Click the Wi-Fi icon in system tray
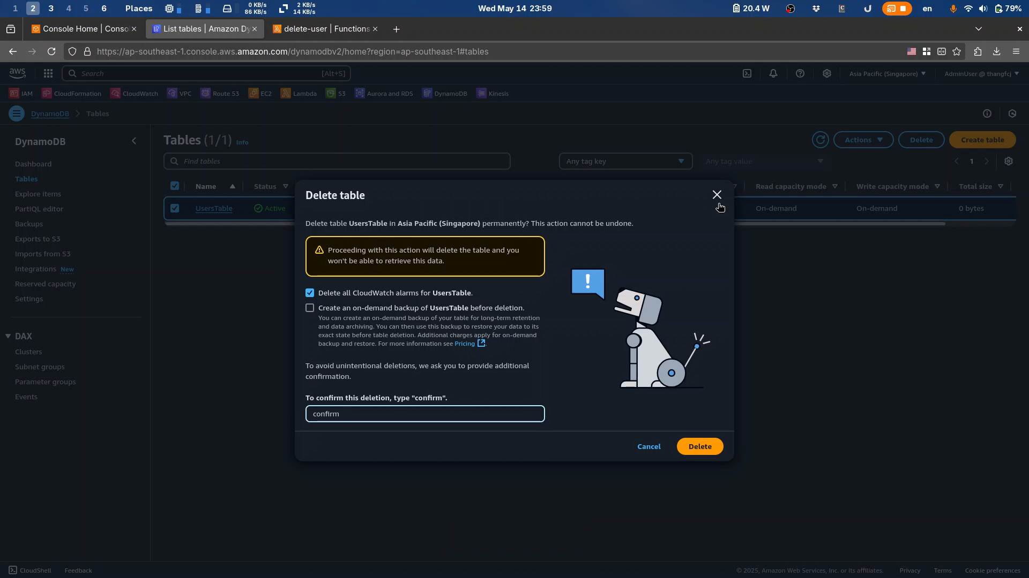This screenshot has height=578, width=1029. click(x=968, y=9)
